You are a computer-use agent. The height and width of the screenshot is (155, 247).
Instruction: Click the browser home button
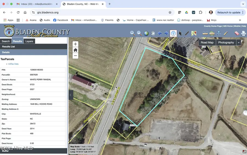click(25, 12)
